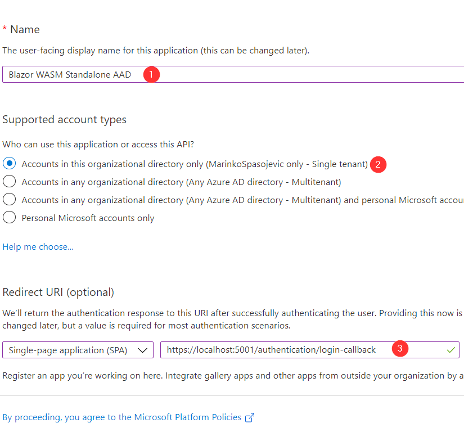464x432 pixels.
Task: Select the Single tenant radio button
Action: 10,164
